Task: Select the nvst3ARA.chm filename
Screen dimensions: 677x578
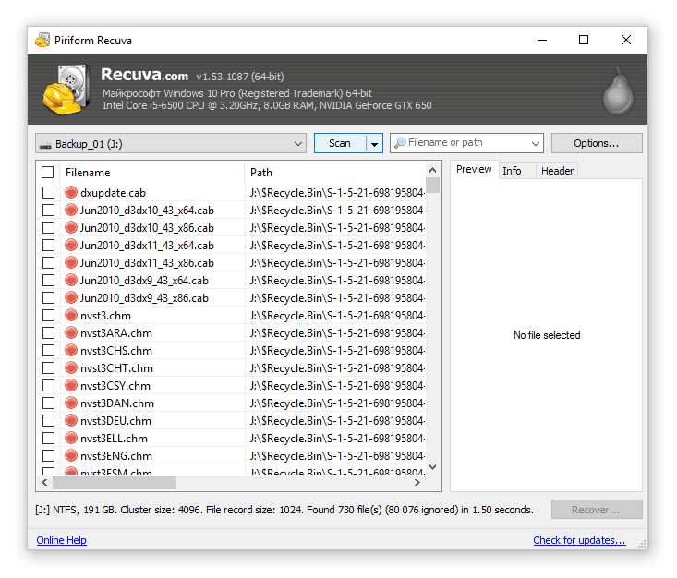Action: click(116, 333)
